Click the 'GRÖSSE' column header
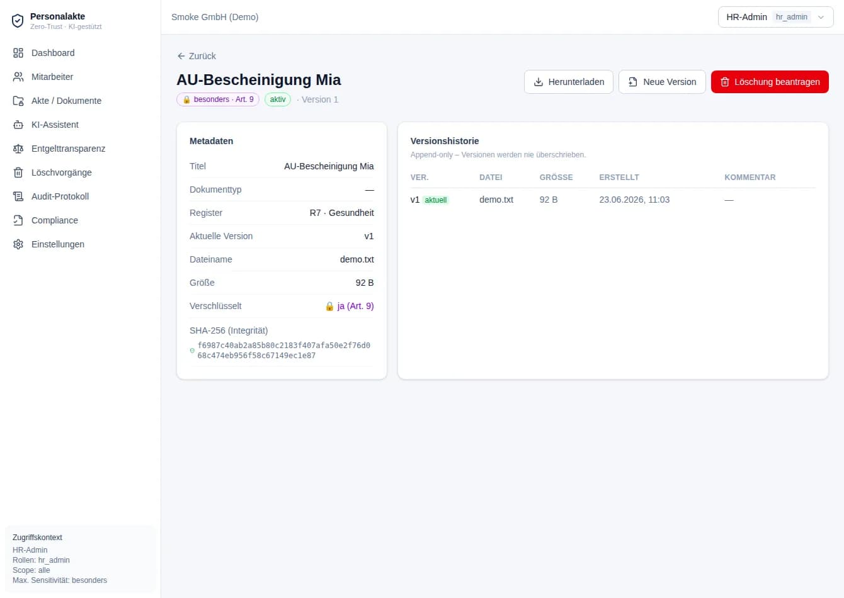 tap(556, 178)
